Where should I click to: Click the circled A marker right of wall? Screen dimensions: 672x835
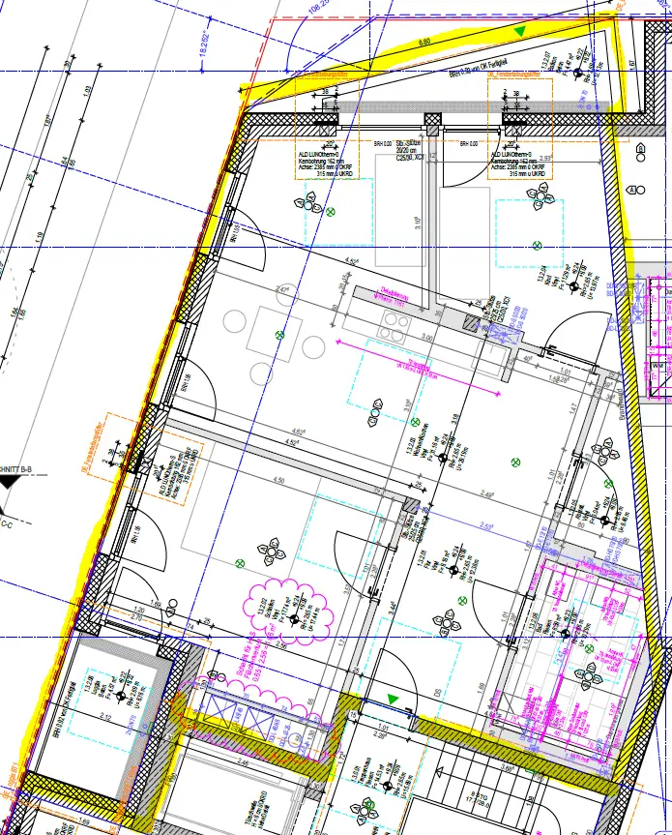pyautogui.click(x=633, y=191)
